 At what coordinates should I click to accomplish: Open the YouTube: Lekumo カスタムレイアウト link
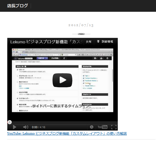(67, 133)
